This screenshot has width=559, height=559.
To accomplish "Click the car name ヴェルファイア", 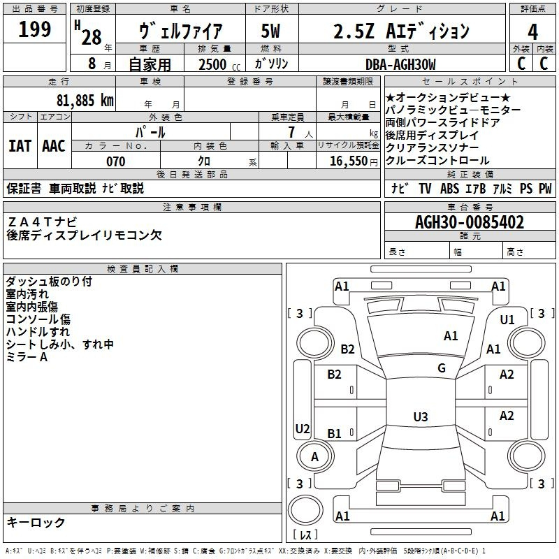I will click(x=180, y=31).
